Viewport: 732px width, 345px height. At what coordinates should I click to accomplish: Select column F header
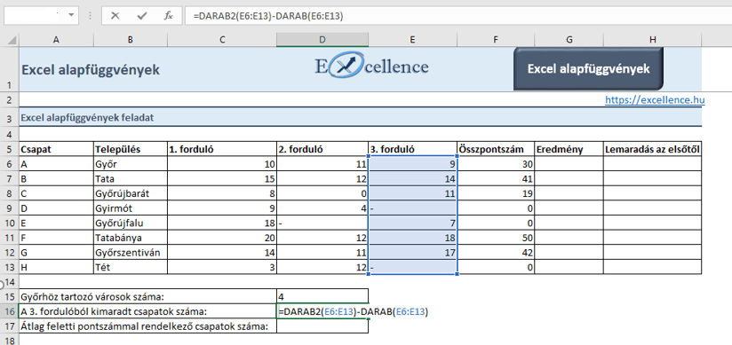496,40
